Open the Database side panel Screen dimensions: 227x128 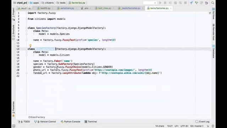coord(214,52)
